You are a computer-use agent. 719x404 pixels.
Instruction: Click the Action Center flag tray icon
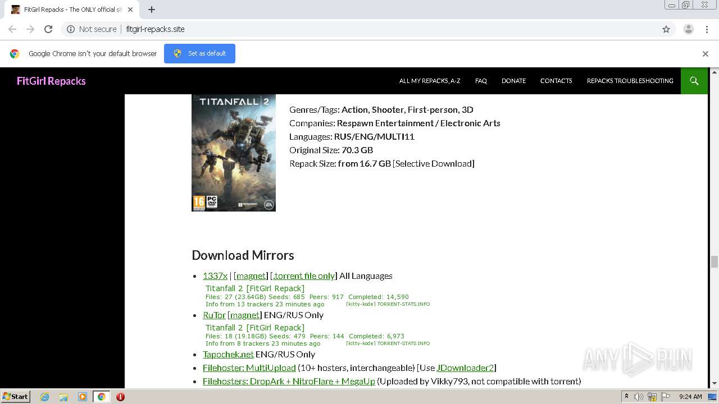point(665,397)
